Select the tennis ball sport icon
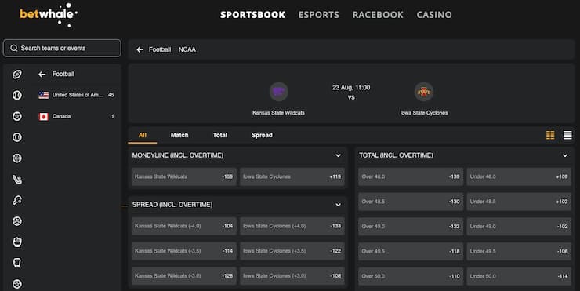This screenshot has width=580, height=291. 17,137
